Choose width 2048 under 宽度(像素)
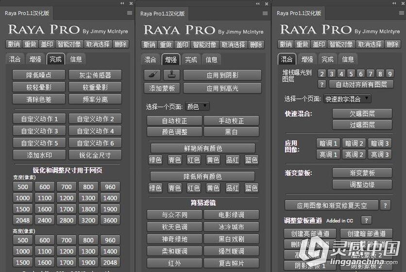 [x=23, y=220]
